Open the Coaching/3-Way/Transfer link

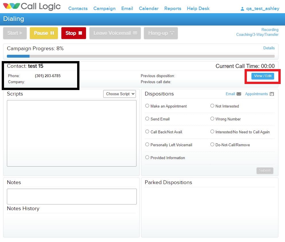click(257, 35)
